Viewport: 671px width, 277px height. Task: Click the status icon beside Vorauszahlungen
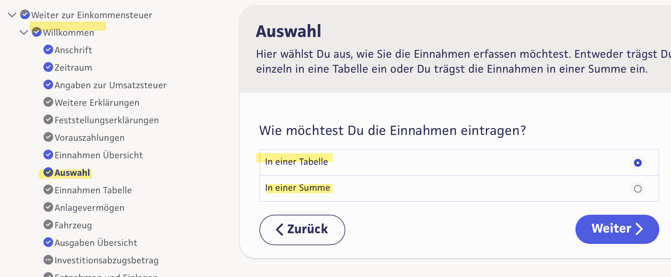[x=48, y=137]
